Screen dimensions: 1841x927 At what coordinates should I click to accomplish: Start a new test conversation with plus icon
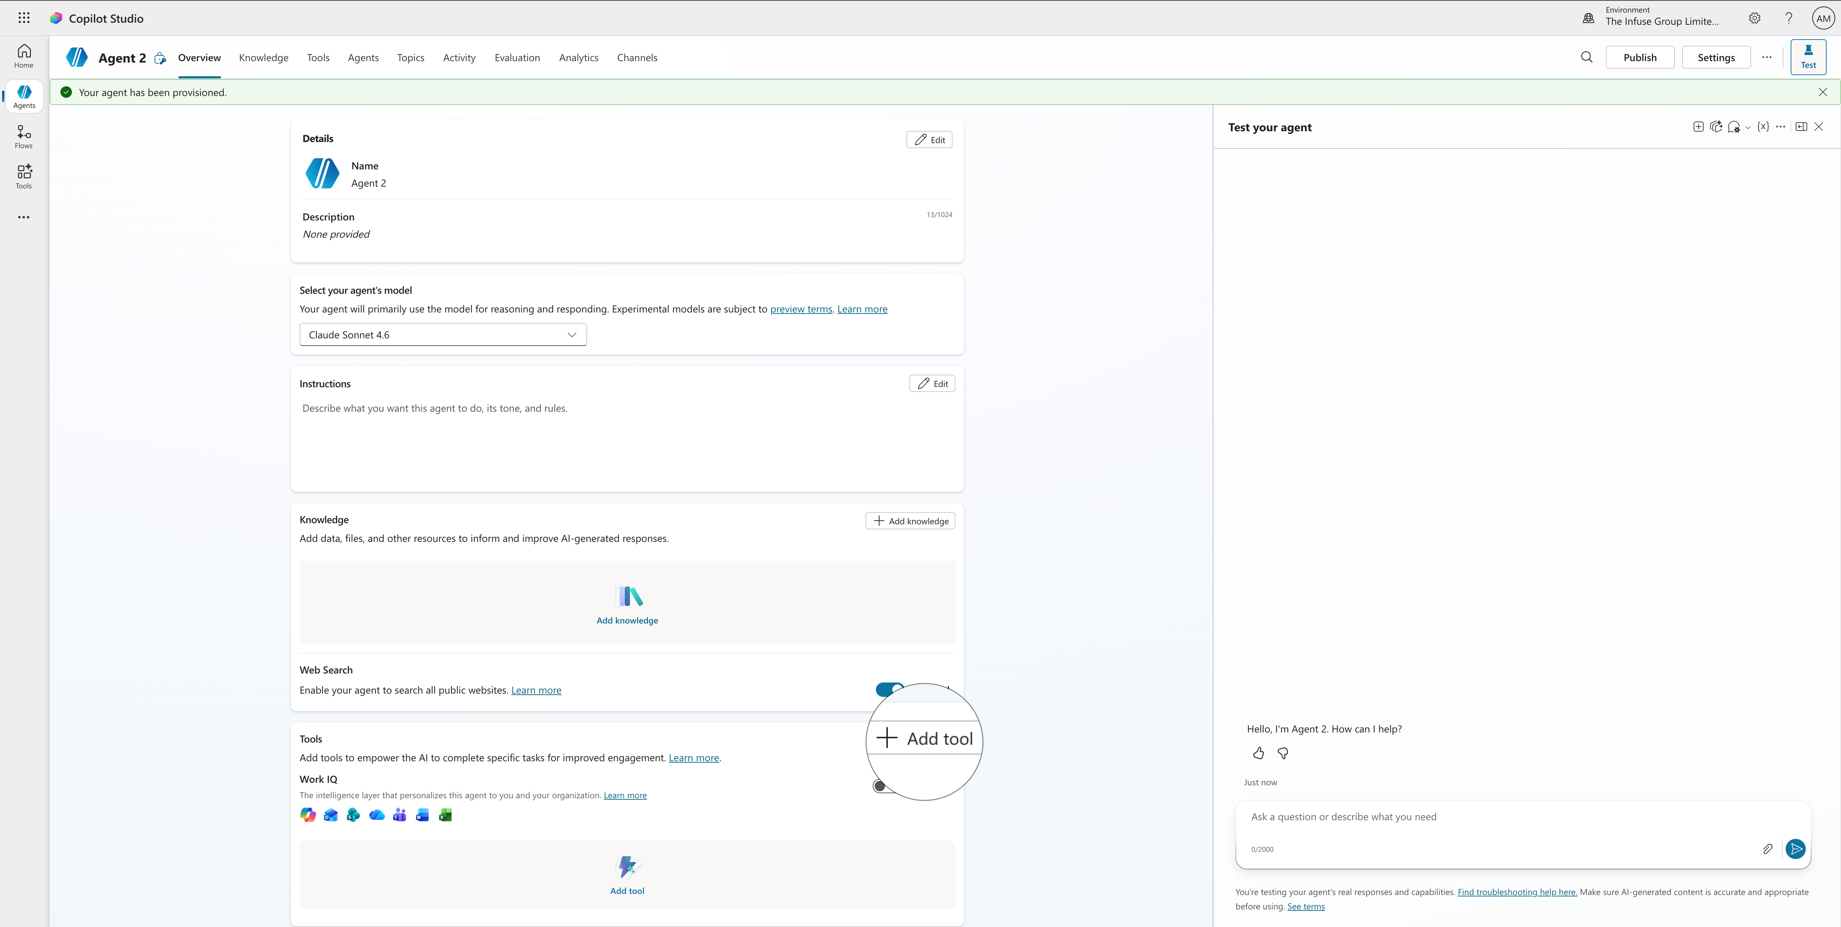tap(1698, 127)
